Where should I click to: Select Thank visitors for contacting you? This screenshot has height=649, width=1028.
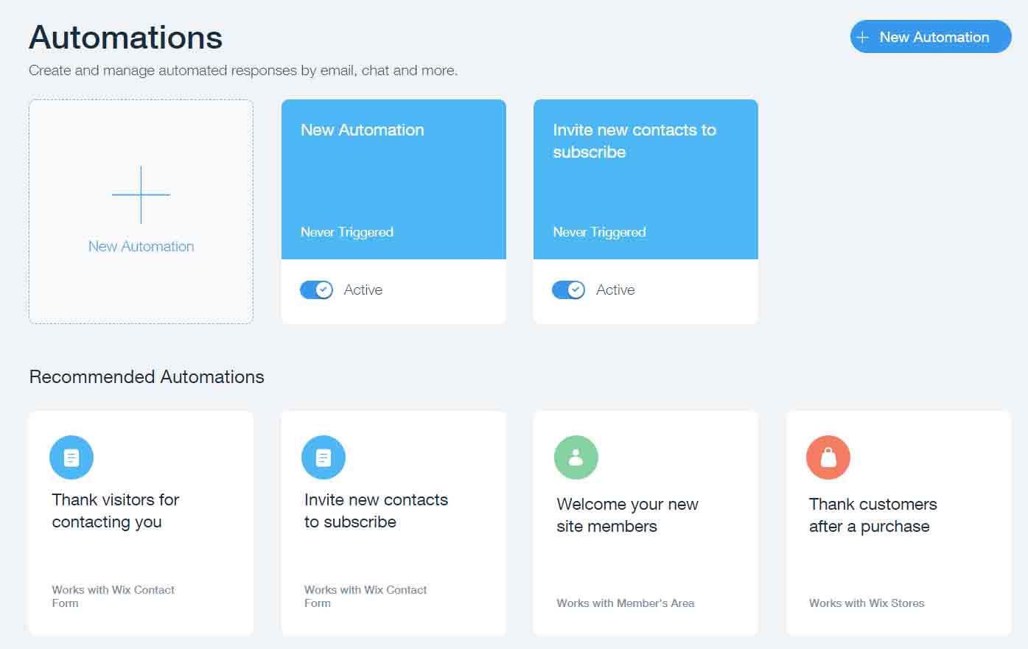(116, 511)
